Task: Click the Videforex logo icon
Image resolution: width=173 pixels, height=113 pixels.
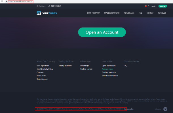Action: (39, 13)
